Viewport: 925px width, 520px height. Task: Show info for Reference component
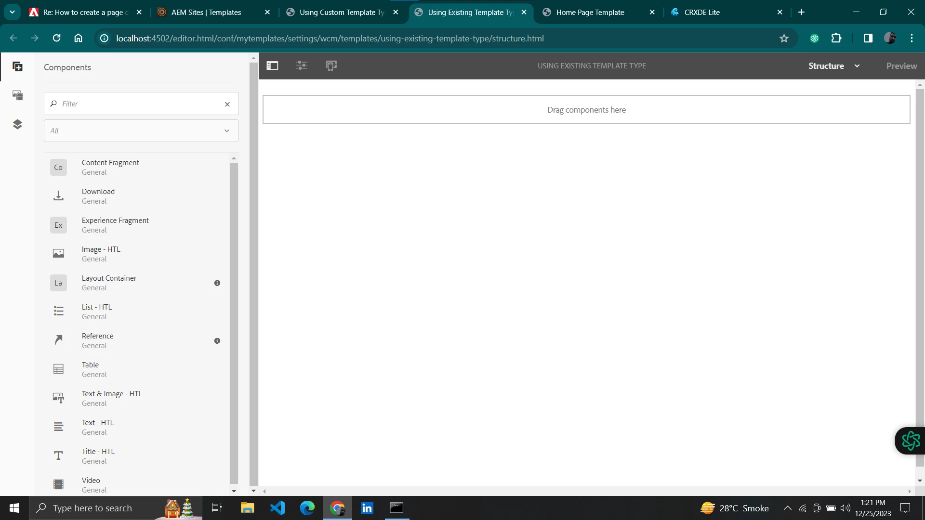(217, 341)
